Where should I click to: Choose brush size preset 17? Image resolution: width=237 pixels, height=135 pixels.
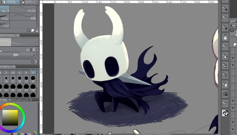[26, 79]
